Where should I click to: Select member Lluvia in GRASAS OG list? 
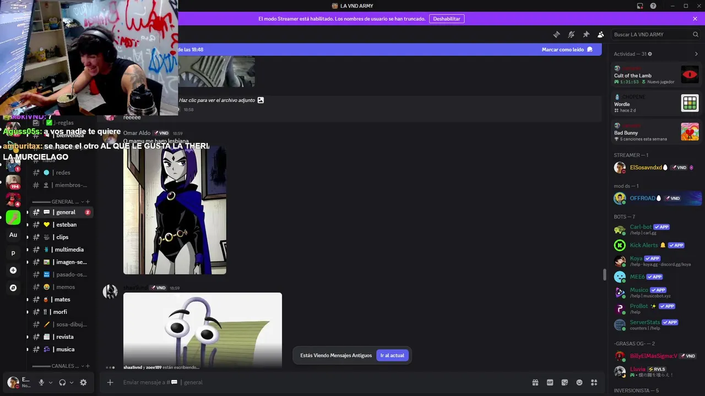[x=657, y=371]
